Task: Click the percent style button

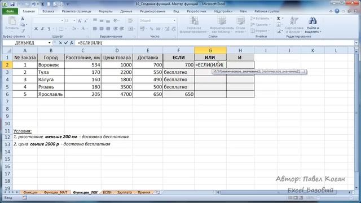Action: pyautogui.click(x=152, y=29)
